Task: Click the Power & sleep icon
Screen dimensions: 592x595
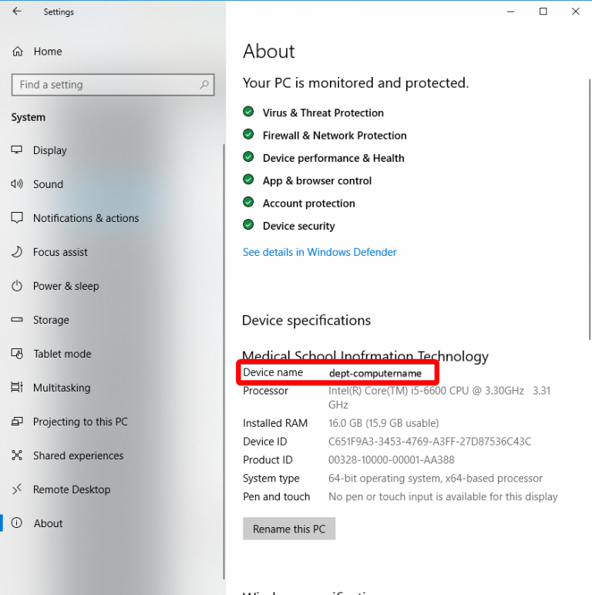Action: [x=17, y=286]
